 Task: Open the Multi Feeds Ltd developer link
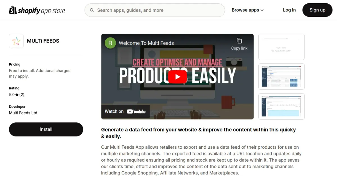coord(23,113)
